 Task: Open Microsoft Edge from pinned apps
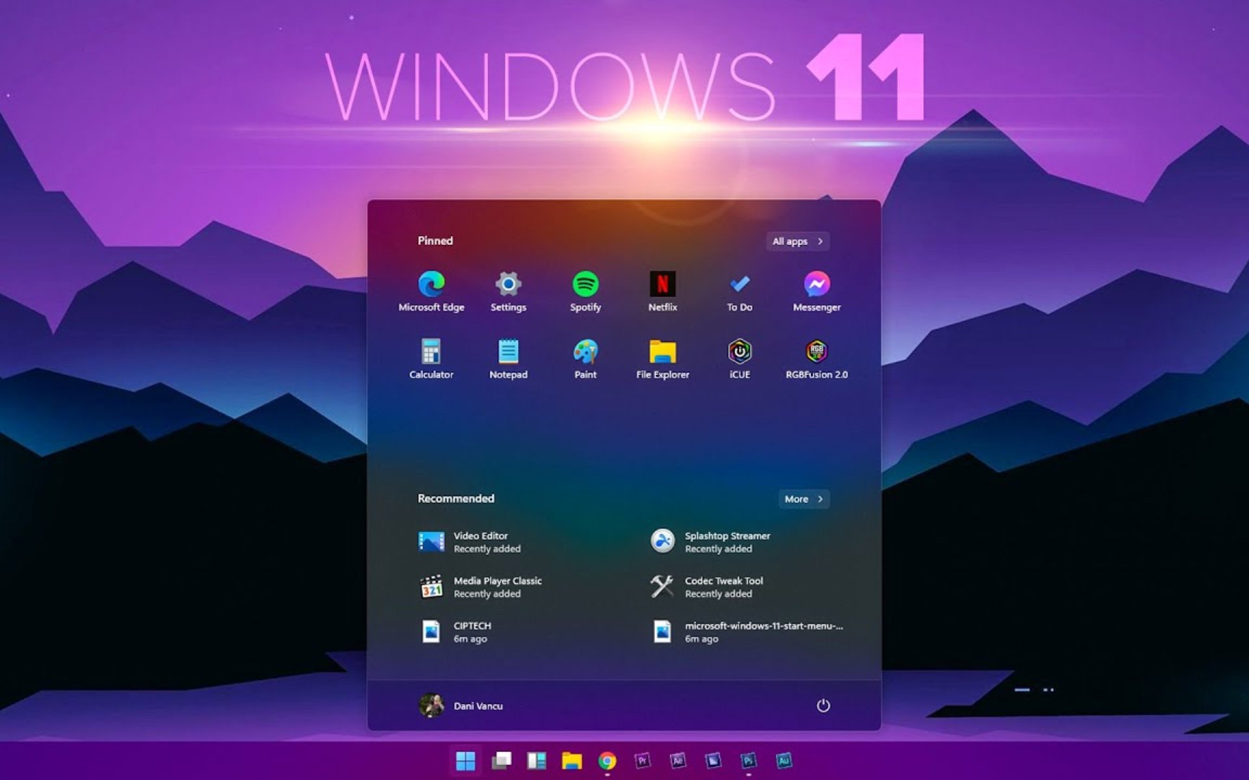[431, 292]
